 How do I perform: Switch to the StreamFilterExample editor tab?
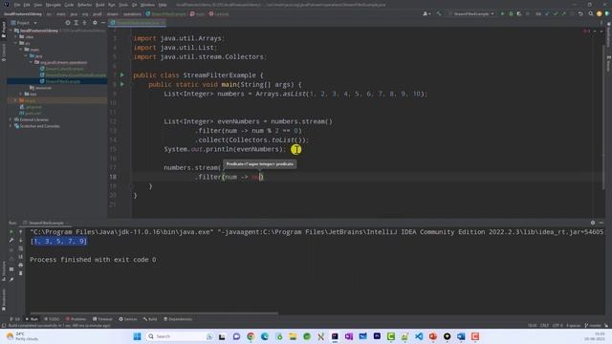tap(138, 23)
